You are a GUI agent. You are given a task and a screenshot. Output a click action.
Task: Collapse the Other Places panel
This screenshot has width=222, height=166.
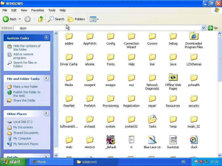point(46,113)
